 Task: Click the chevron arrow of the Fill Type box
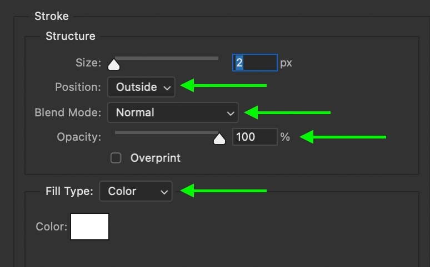(x=164, y=192)
